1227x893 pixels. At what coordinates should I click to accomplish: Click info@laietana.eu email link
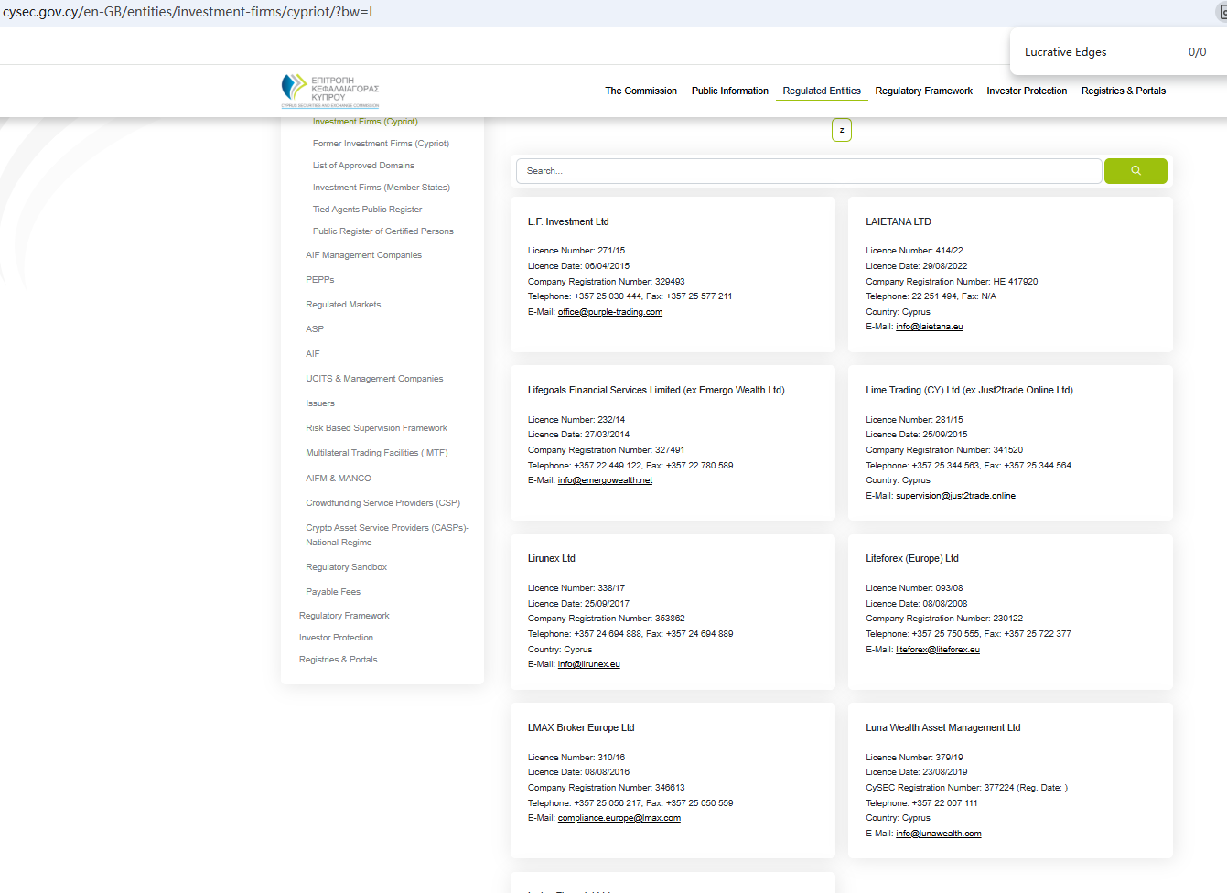tap(929, 327)
